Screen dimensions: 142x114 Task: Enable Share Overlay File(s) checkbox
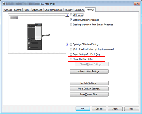coord(71,59)
